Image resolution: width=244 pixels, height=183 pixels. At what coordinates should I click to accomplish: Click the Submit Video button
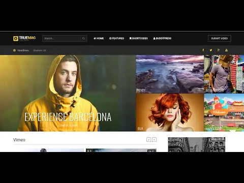pyautogui.click(x=220, y=39)
